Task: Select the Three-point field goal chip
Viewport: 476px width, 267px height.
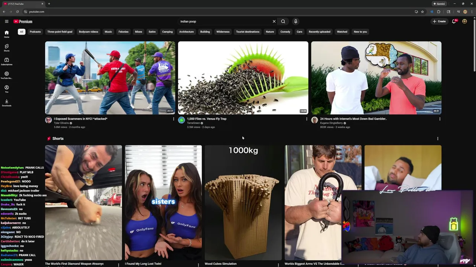Action: (x=60, y=32)
